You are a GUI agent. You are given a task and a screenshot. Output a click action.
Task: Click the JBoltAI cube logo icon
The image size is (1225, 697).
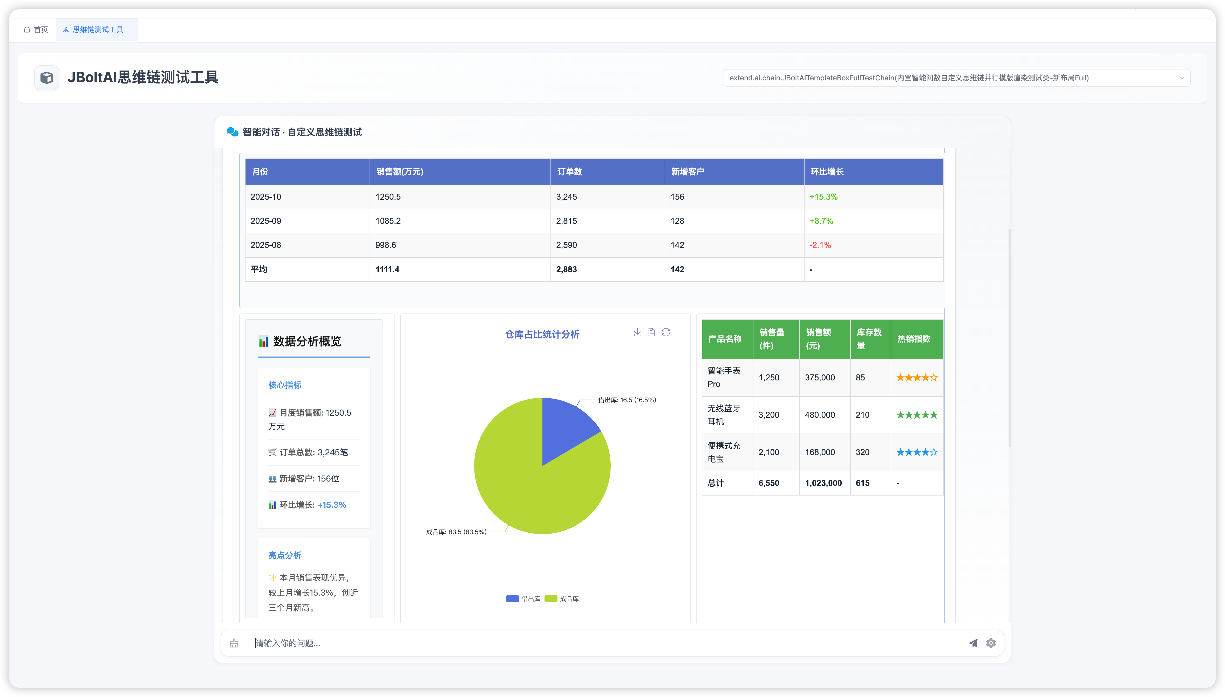[46, 78]
